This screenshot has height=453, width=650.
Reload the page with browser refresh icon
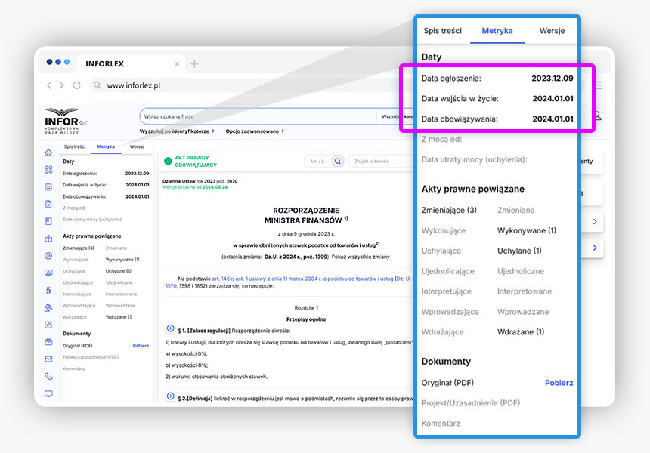click(x=76, y=85)
